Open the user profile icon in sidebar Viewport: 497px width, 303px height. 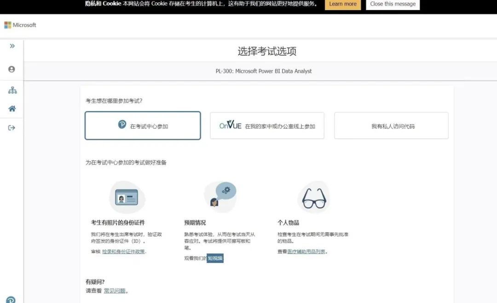(12, 69)
